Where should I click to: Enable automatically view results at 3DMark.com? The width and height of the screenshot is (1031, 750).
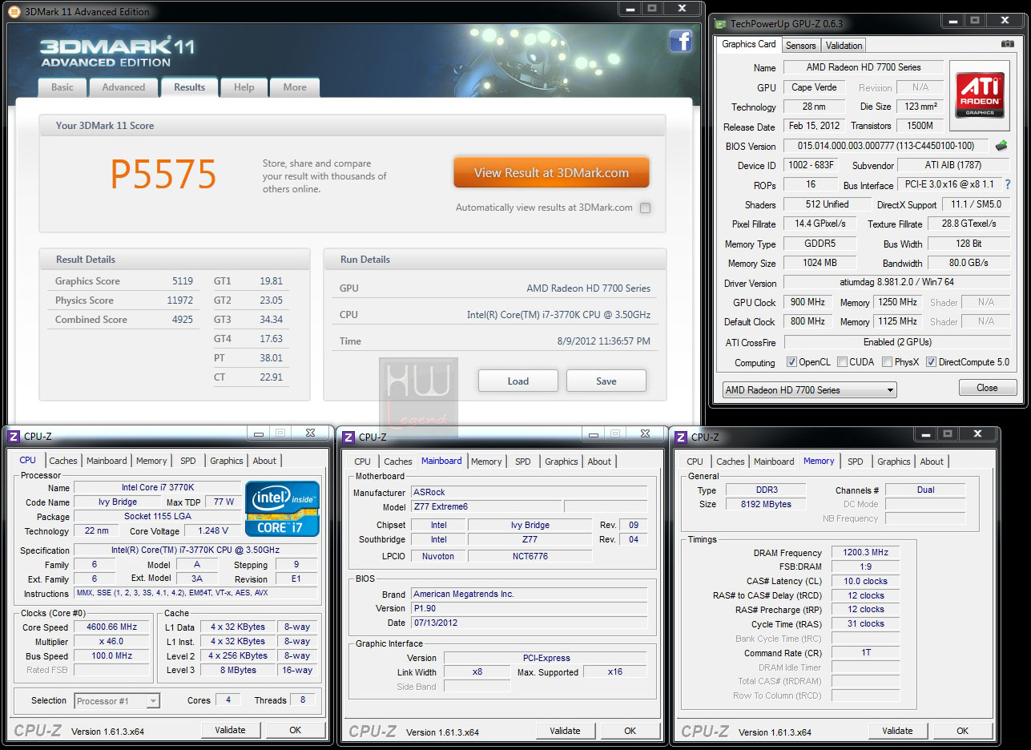click(x=646, y=208)
